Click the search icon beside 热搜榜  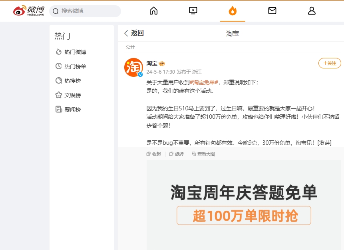59,80
